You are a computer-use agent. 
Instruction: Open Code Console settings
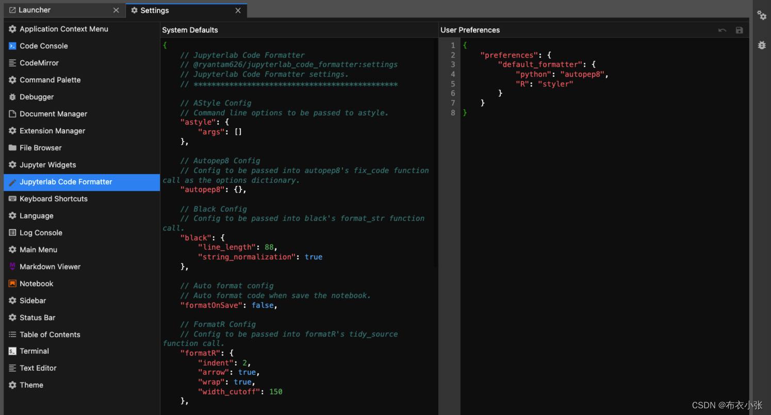pyautogui.click(x=82, y=46)
